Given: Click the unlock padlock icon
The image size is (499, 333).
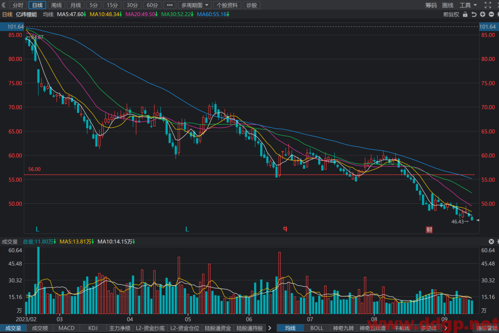Looking at the screenshot, I should 465,14.
